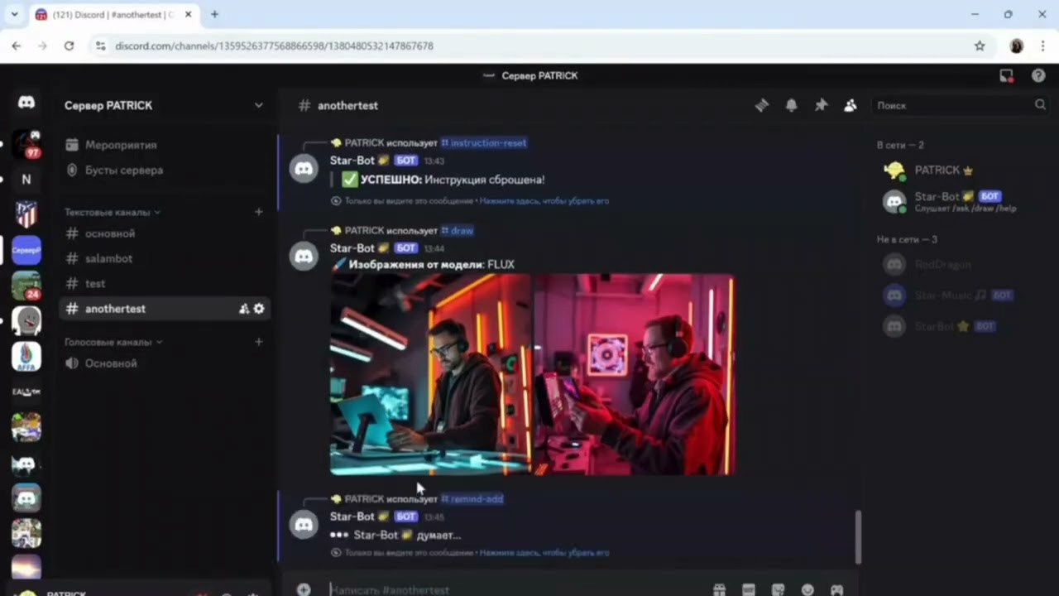
Task: Collapse the Текстовые каналы category
Action: [112, 212]
